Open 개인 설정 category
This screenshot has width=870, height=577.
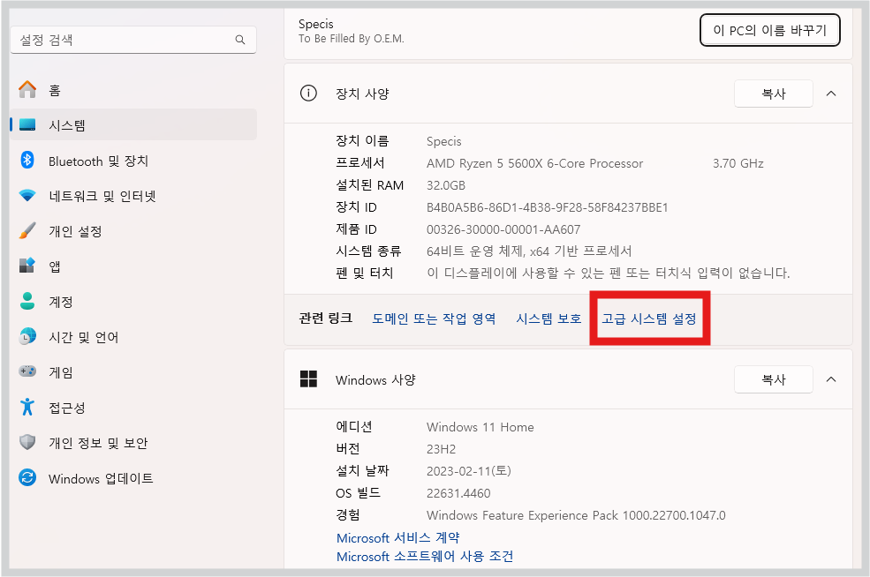coord(133,231)
